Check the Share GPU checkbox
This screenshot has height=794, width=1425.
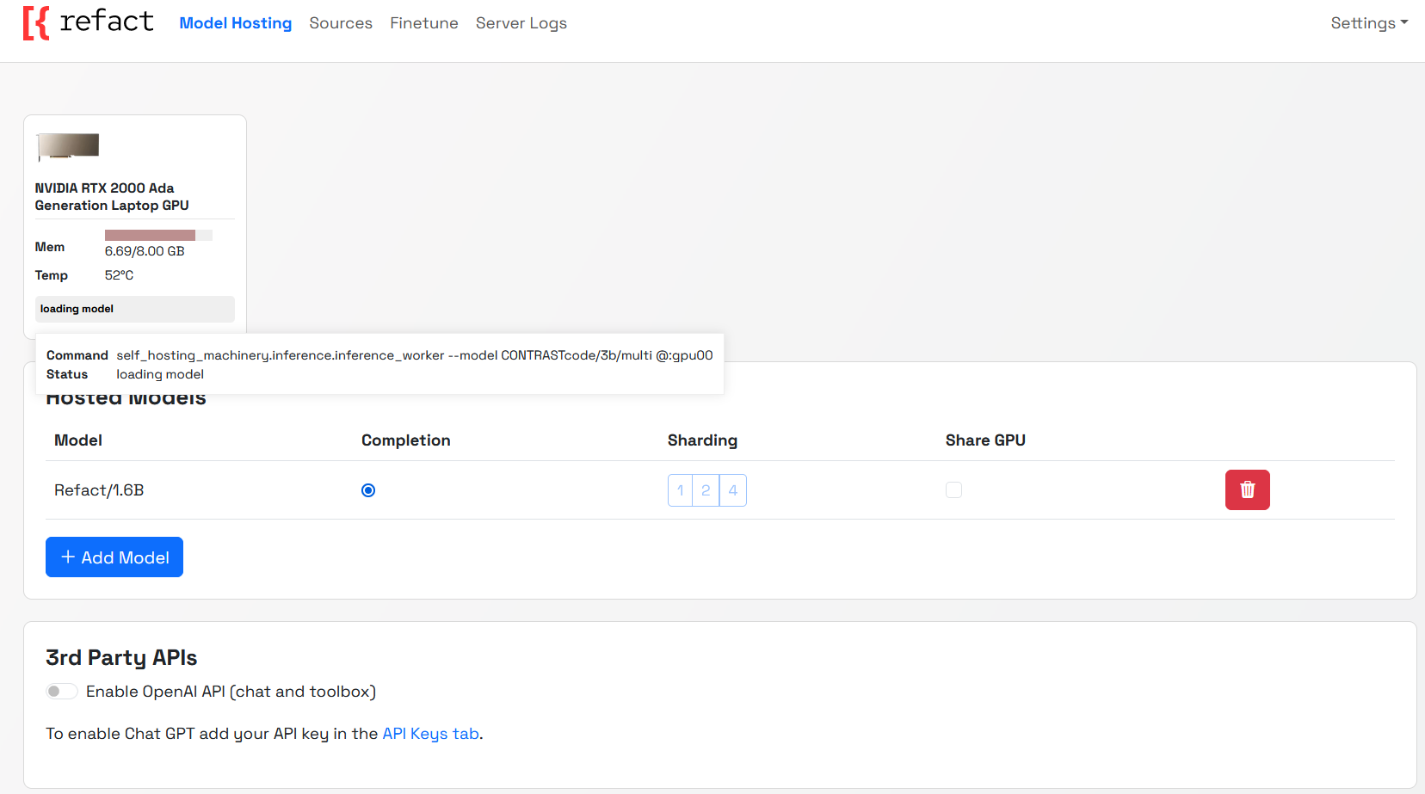pyautogui.click(x=953, y=489)
